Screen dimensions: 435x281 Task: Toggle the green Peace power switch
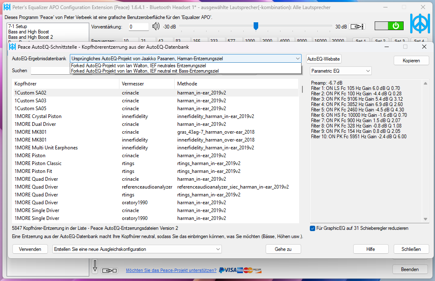coord(389,26)
